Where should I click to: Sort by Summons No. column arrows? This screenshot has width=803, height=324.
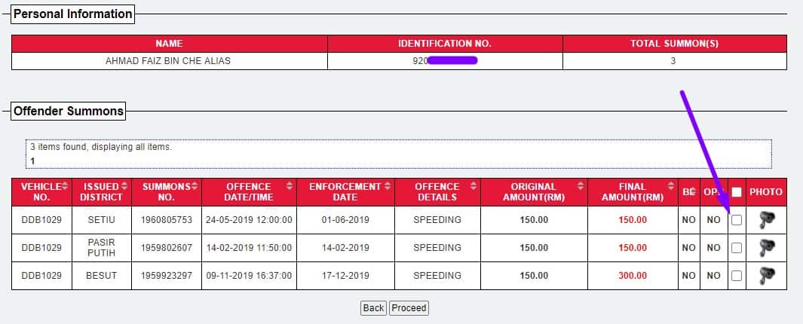[195, 186]
